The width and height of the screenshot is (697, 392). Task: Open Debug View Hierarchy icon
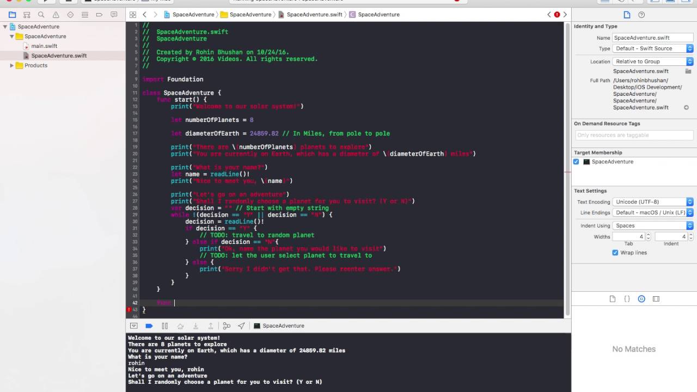coord(227,326)
